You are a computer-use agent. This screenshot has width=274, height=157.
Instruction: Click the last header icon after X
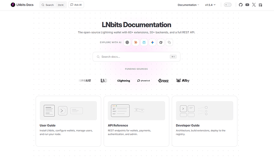click(260, 5)
